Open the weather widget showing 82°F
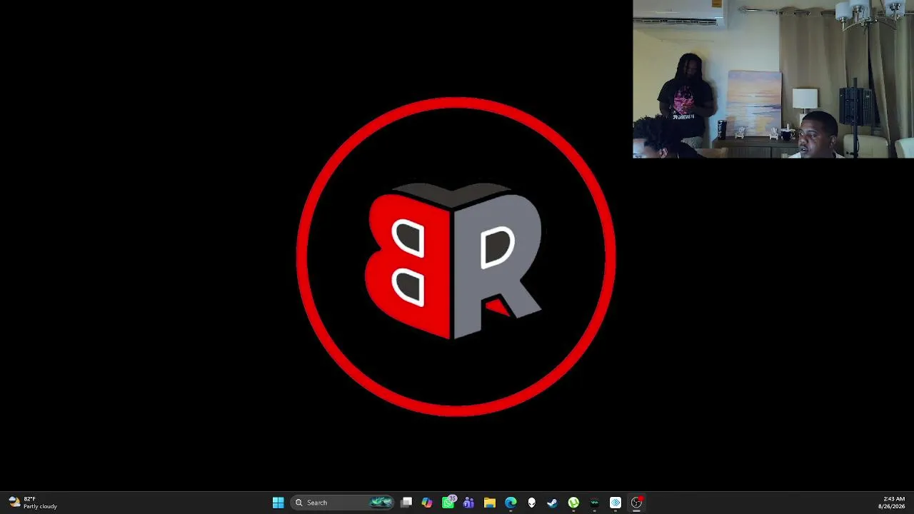The width and height of the screenshot is (914, 514). pyautogui.click(x=33, y=503)
